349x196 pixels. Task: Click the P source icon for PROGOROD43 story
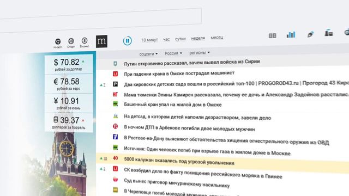click(115, 84)
